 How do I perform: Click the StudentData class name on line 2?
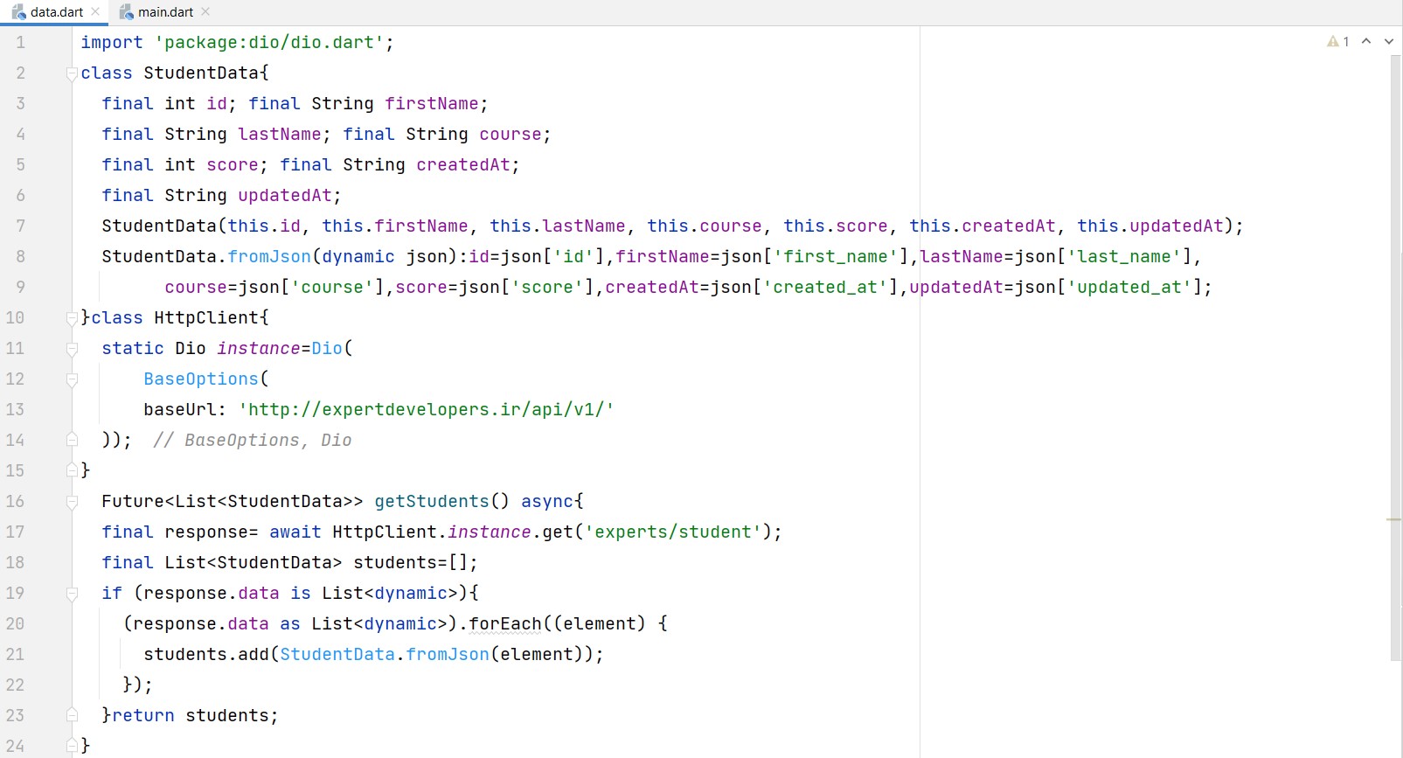201,73
